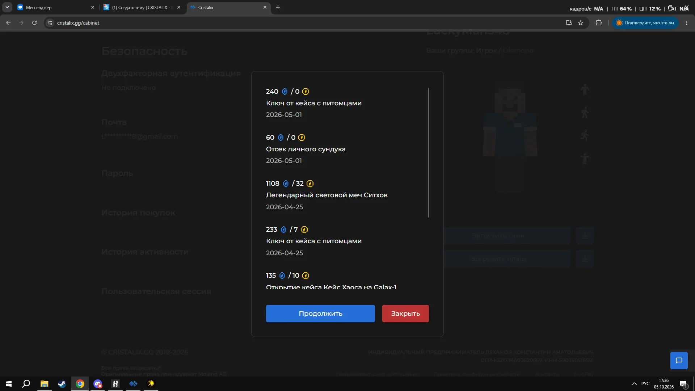Select 'Легендарный световой меч Ситхов' entry text

coord(327,195)
